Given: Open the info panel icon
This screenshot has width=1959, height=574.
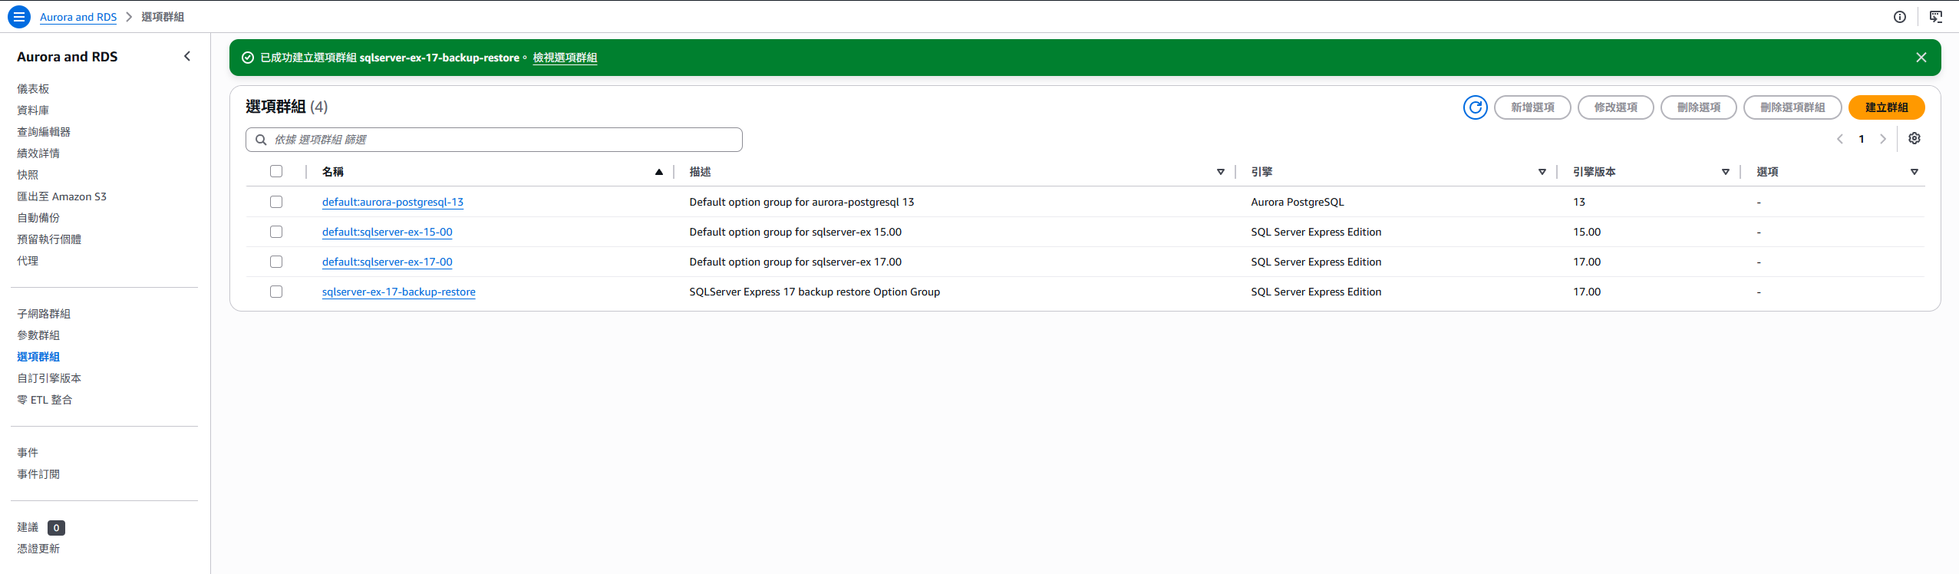Looking at the screenshot, I should click(x=1899, y=17).
